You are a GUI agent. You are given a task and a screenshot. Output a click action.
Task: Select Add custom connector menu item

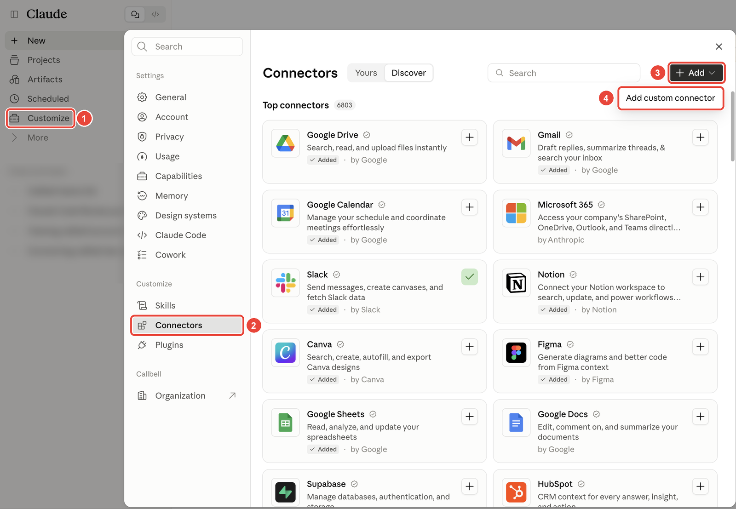[x=670, y=98]
